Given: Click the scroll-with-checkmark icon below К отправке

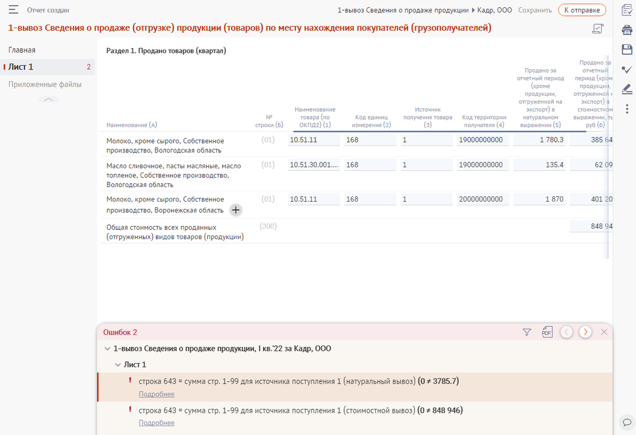Looking at the screenshot, I should [597, 29].
